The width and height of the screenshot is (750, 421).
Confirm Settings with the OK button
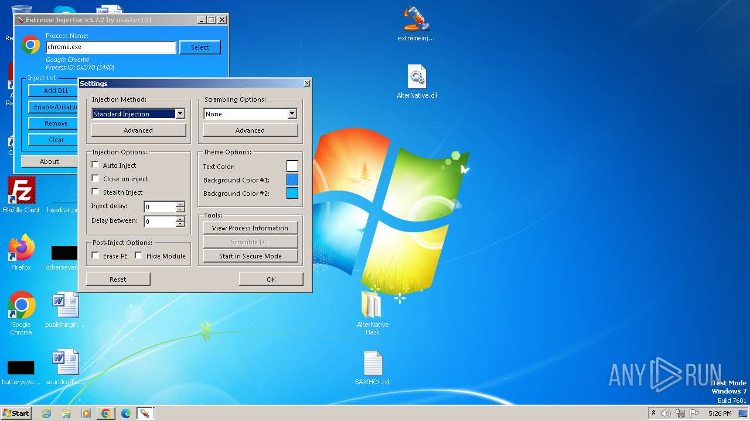tap(271, 279)
